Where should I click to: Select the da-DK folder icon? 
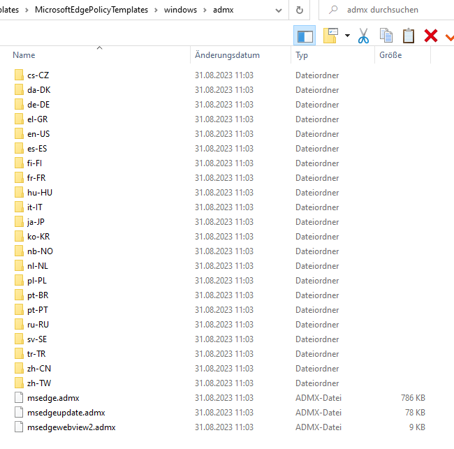tap(19, 90)
